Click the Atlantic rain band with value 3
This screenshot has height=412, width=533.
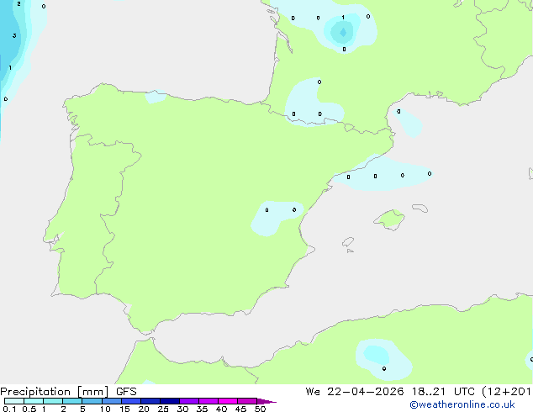(12, 37)
